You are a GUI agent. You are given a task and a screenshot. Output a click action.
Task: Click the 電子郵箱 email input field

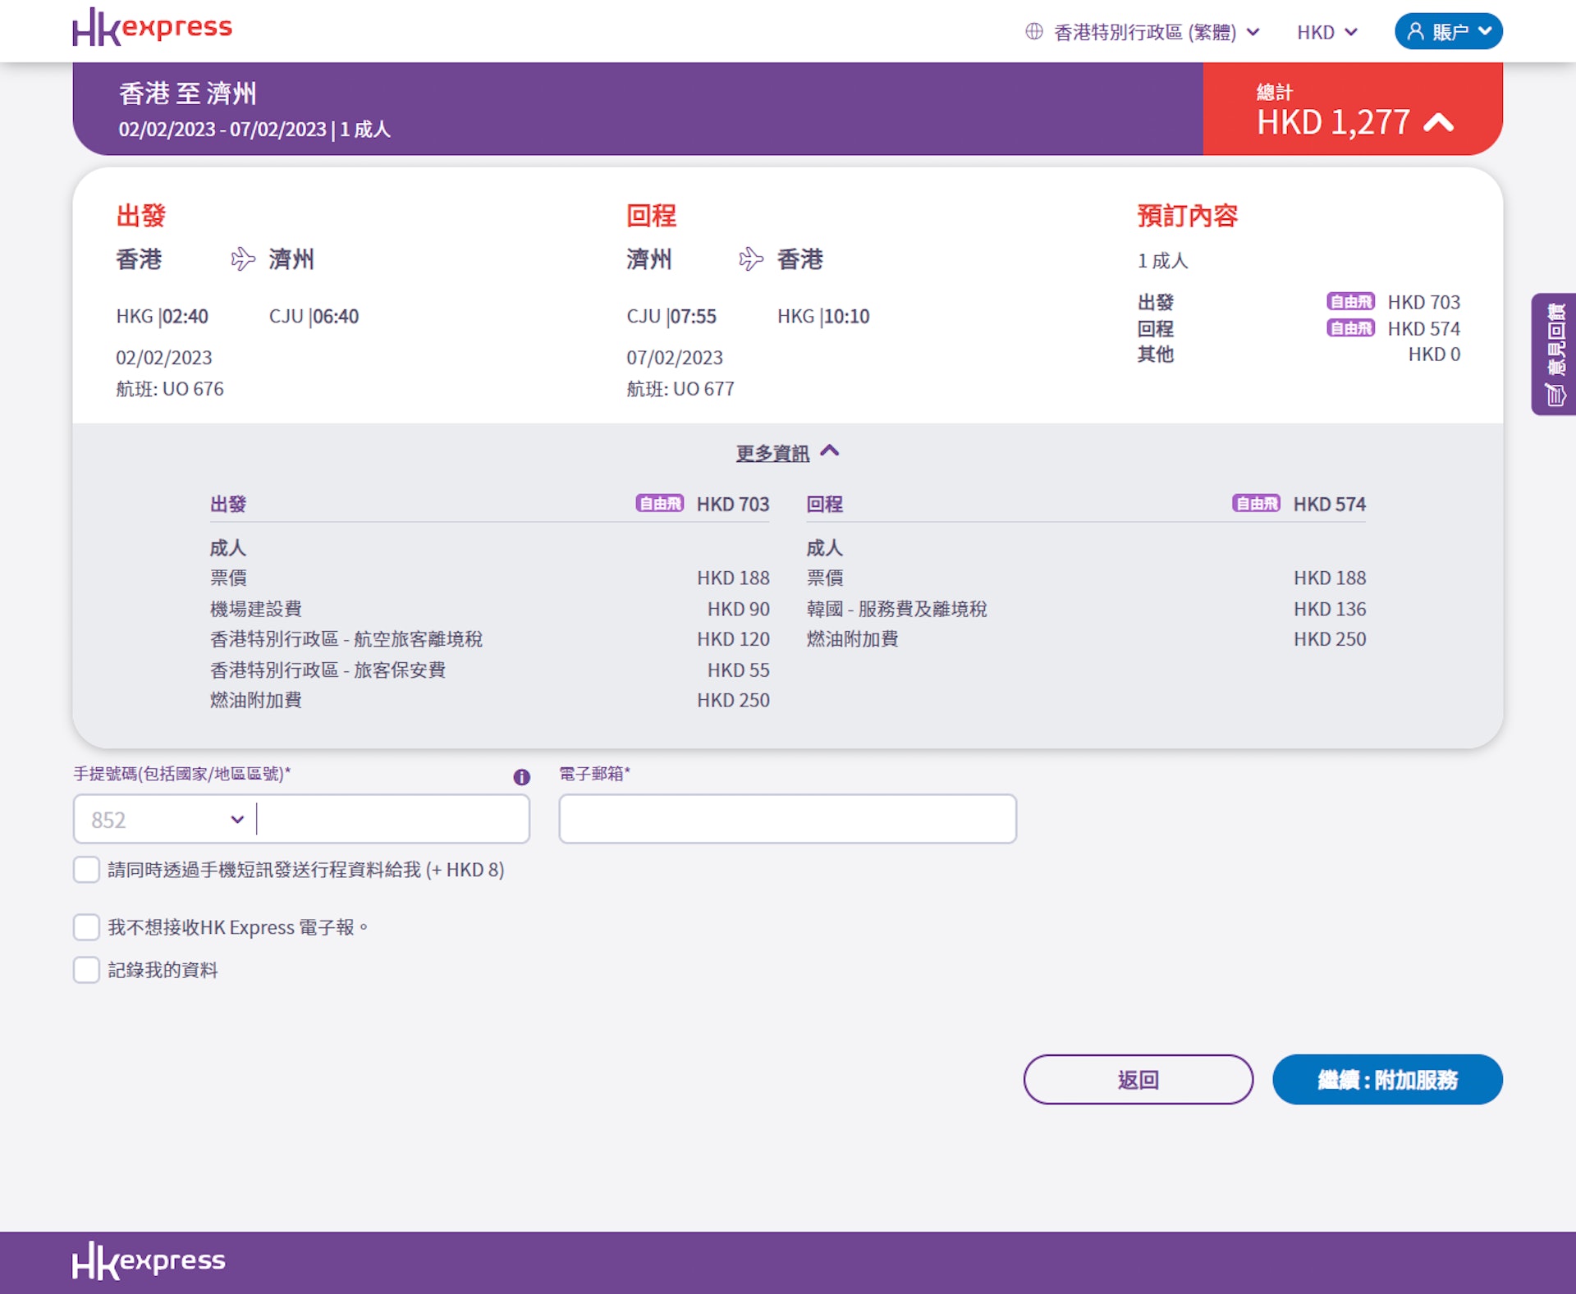[787, 819]
